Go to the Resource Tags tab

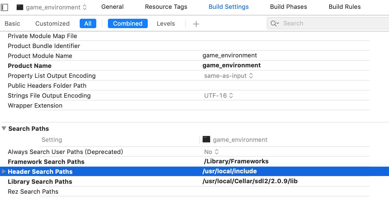(x=166, y=7)
